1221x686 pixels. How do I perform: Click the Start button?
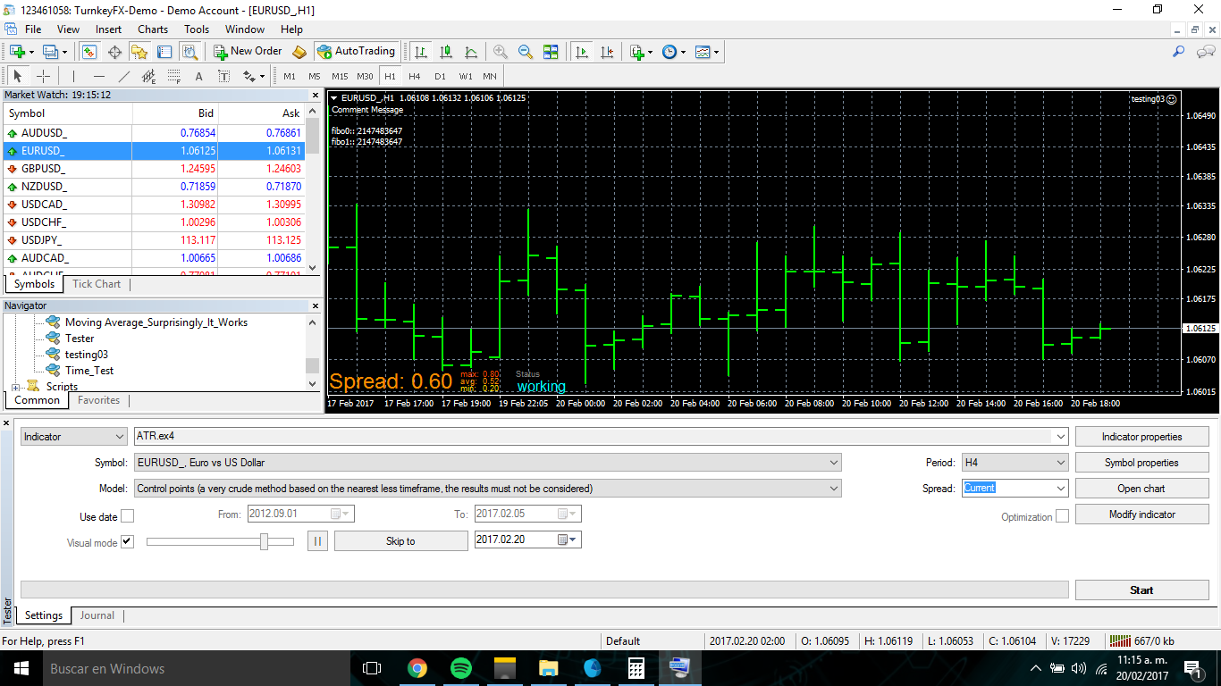coord(1141,590)
